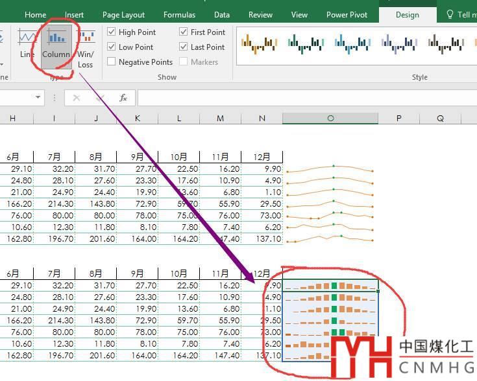Image resolution: width=477 pixels, height=381 pixels.
Task: Switch to the Formulas tab
Action: [x=179, y=14]
